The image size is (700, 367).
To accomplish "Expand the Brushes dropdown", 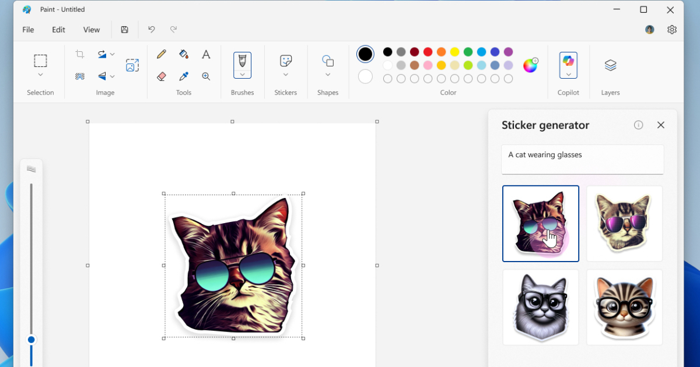I will (242, 75).
